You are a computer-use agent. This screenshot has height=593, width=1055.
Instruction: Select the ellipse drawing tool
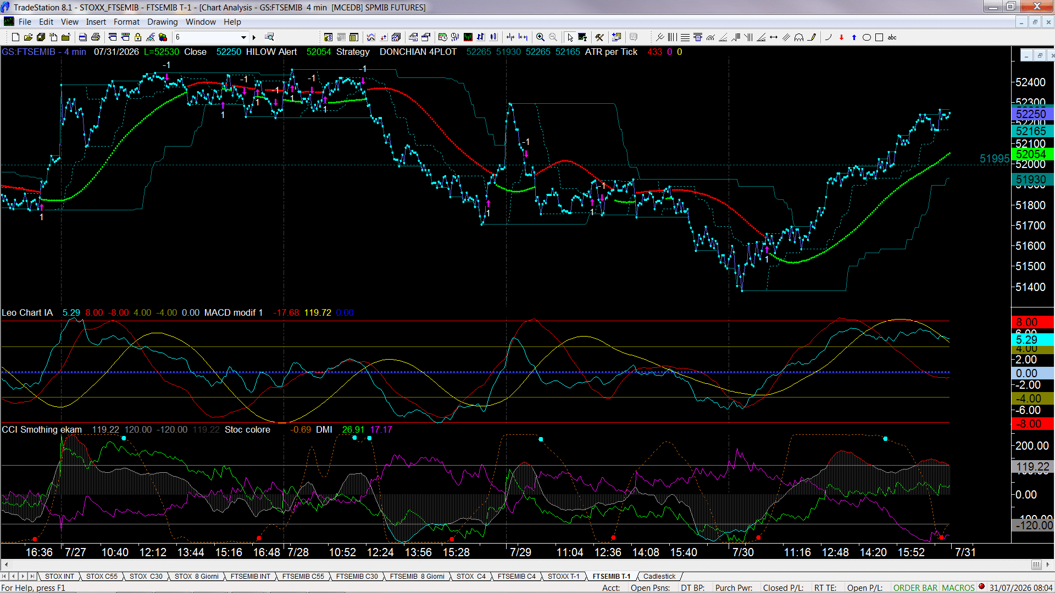click(x=867, y=37)
